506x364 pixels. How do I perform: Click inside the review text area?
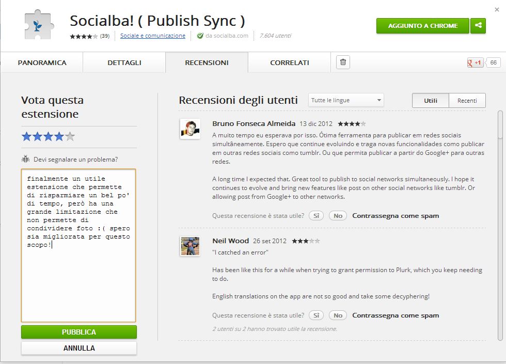pyautogui.click(x=78, y=245)
